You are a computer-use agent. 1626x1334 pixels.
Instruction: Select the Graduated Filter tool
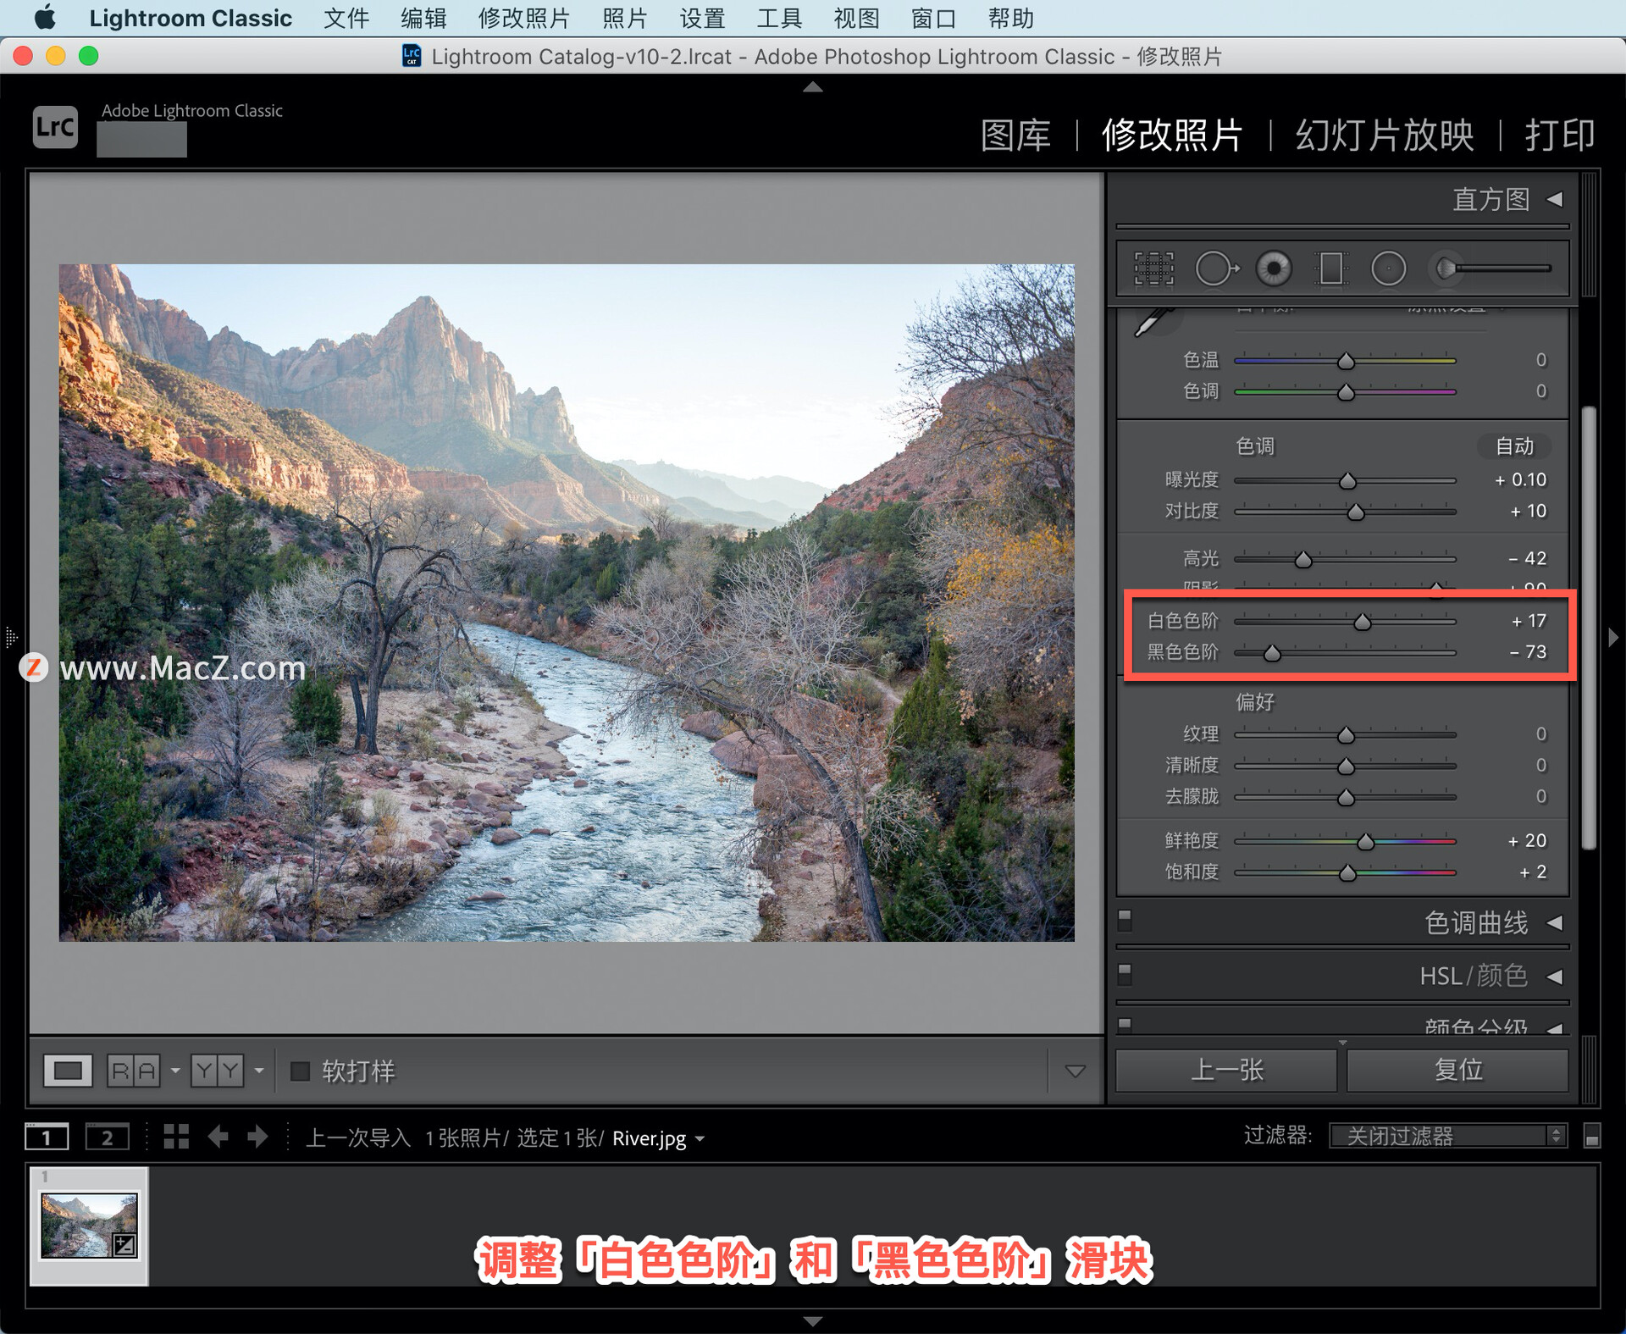(1330, 269)
